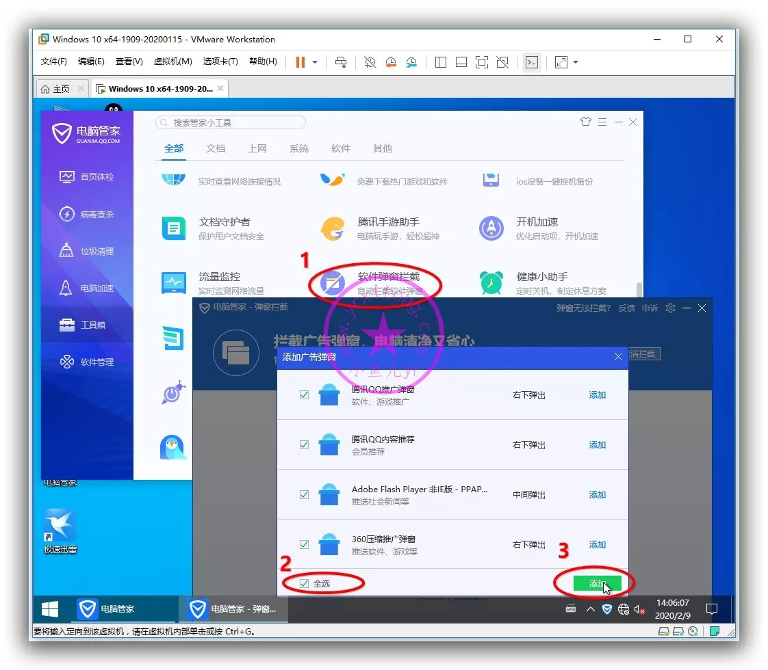Open the 虚拟机(M) menu
768x670 pixels.
point(172,62)
